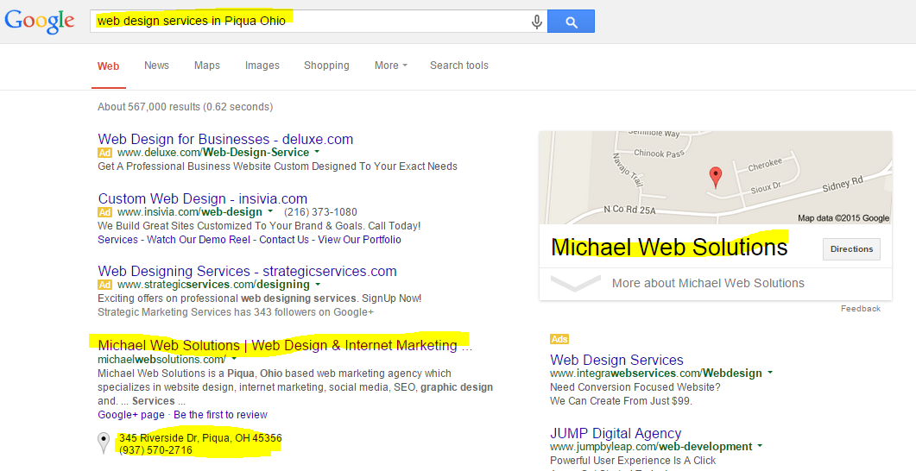916x471 pixels.
Task: Click the yellow Ads label in sidebar
Action: click(559, 339)
